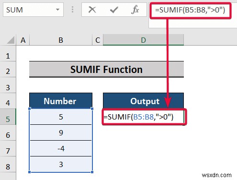Click the Output header cell
The image size is (237, 180).
click(143, 101)
